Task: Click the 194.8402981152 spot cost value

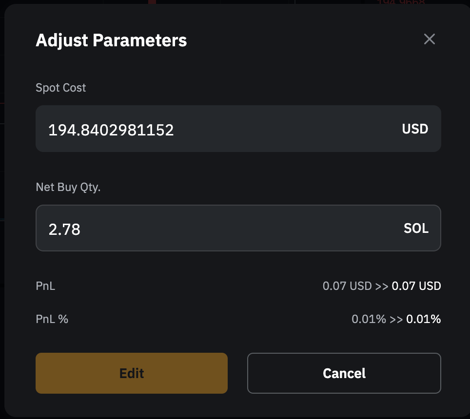Action: [111, 130]
